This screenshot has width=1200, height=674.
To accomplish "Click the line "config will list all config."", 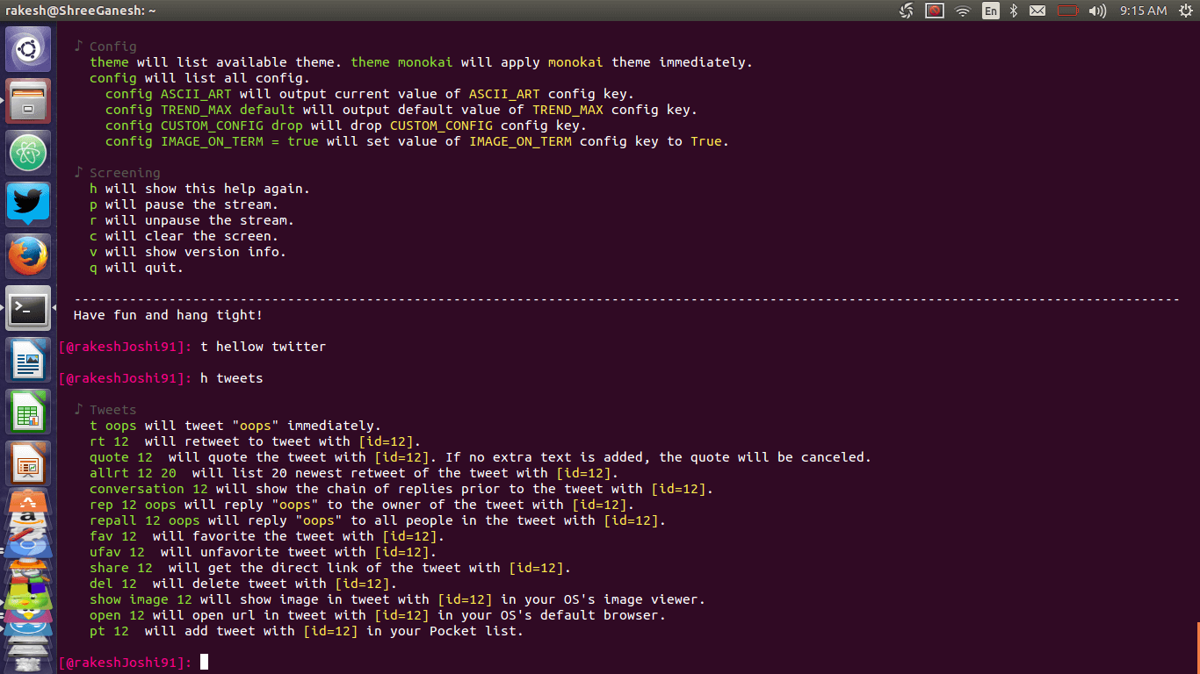I will pos(199,78).
